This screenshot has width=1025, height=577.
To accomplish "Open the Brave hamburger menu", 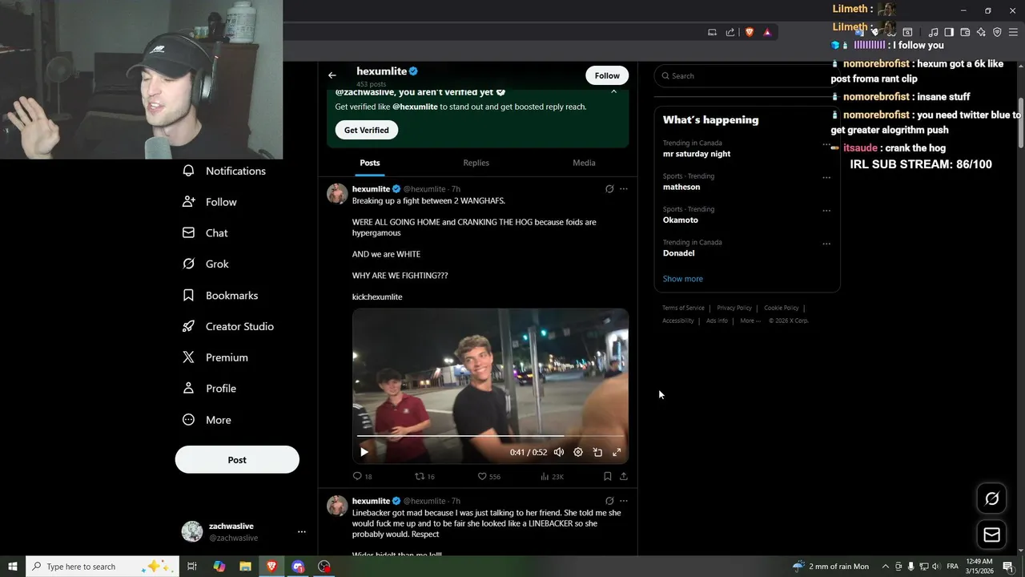I will pos(1013,32).
